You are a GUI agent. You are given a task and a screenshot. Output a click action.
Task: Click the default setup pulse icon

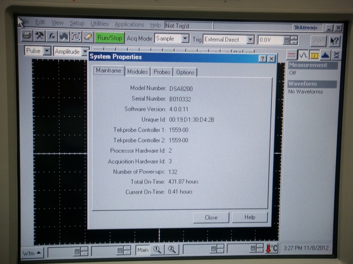coord(76,37)
